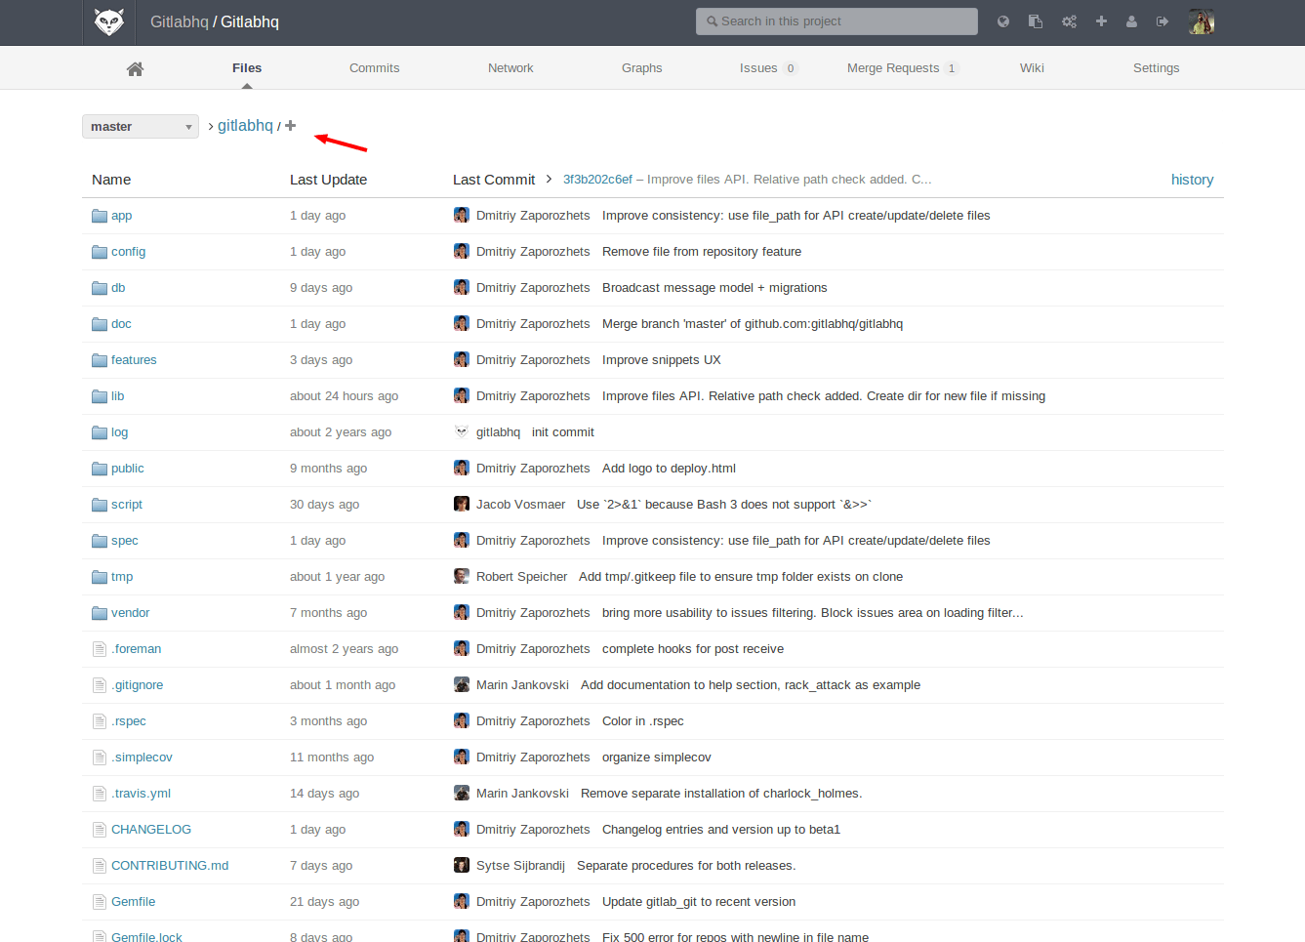Open last commit 3f3b202c6ef link

pos(597,180)
